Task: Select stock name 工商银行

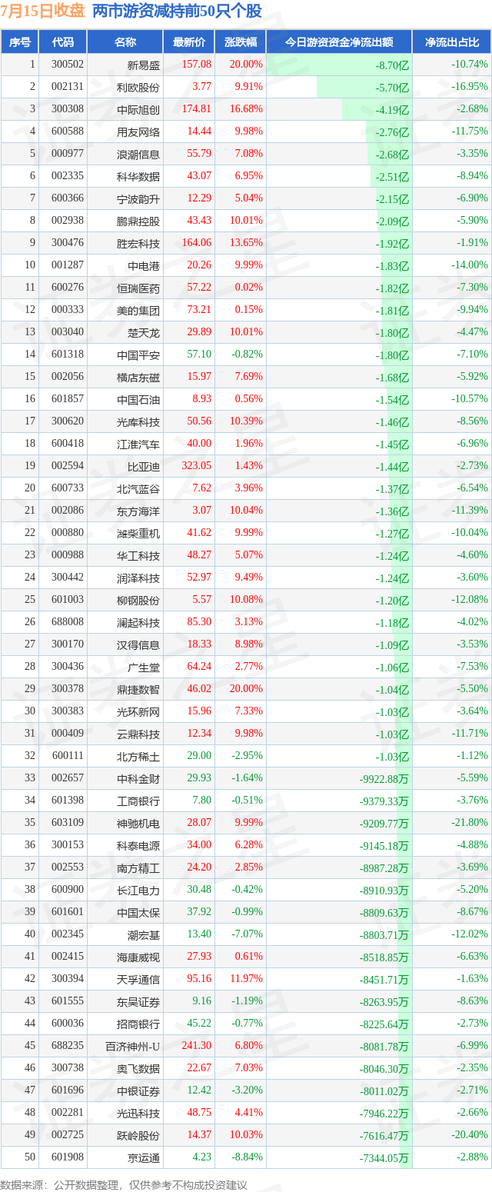Action: [138, 800]
